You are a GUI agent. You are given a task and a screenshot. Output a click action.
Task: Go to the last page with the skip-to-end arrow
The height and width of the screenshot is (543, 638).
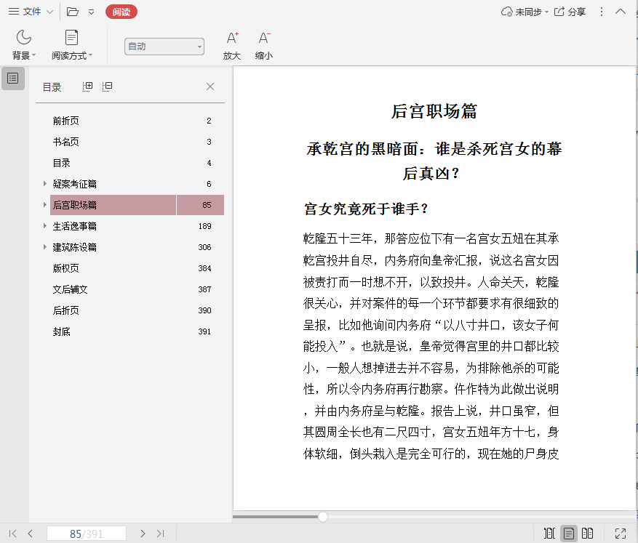tap(161, 534)
